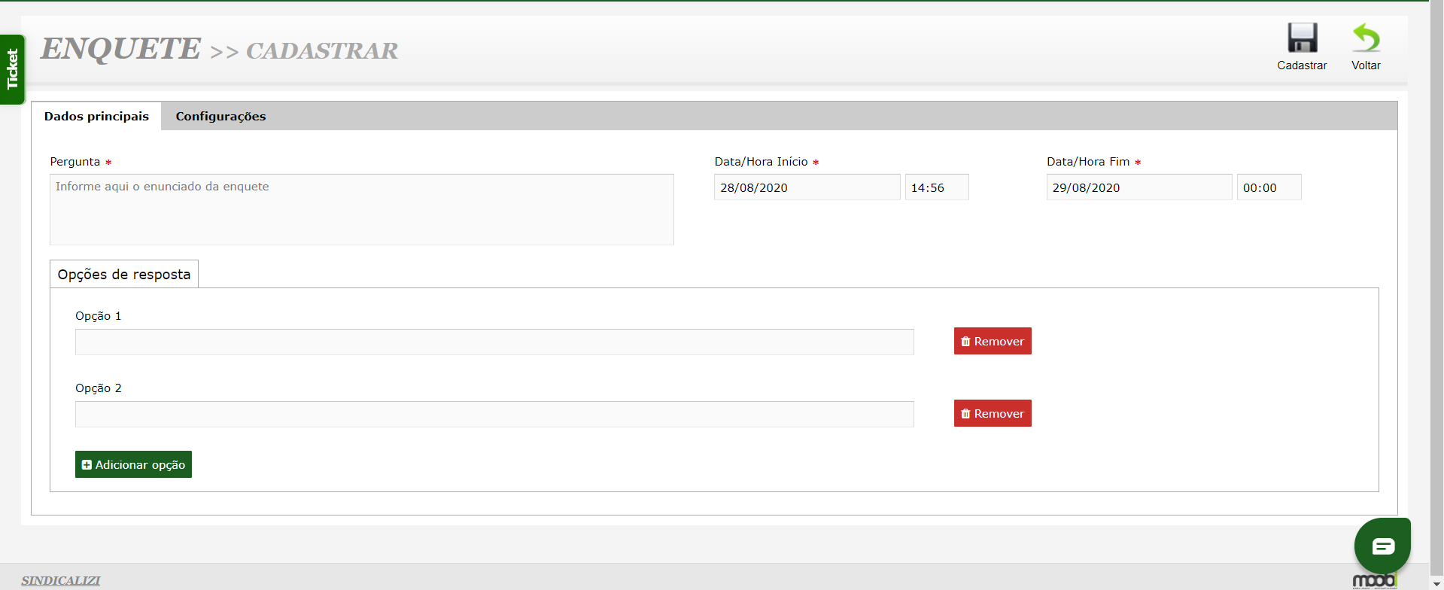Click the green Voltar arrow icon
1444x590 pixels.
coord(1366,38)
